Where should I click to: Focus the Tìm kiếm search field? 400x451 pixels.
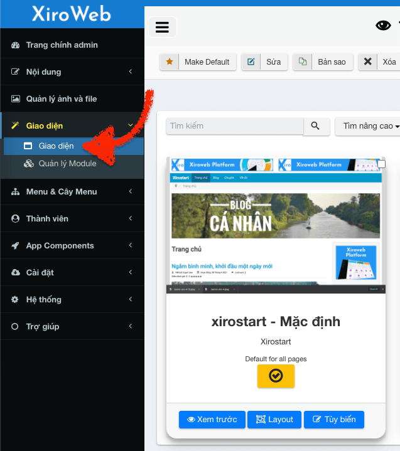pyautogui.click(x=235, y=126)
